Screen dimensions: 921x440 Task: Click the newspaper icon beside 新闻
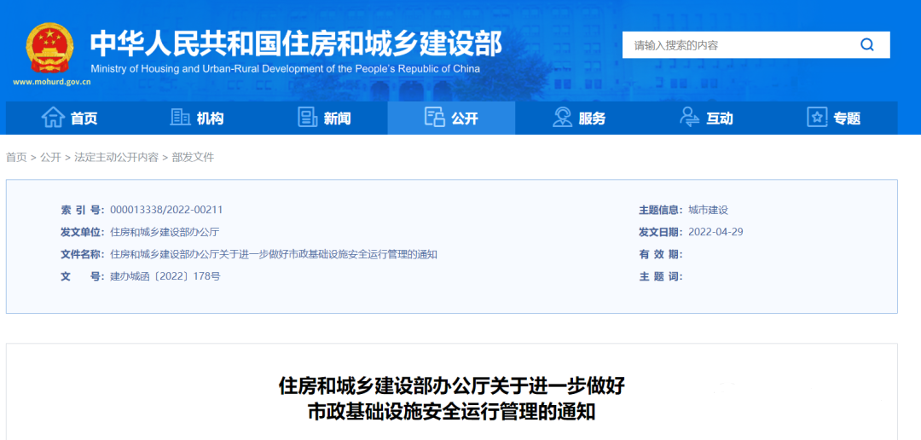click(307, 118)
